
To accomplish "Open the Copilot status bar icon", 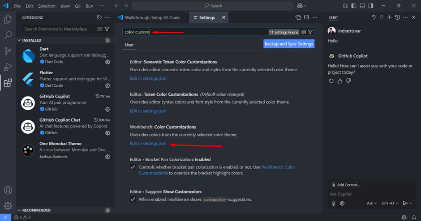I will (x=404, y=217).
